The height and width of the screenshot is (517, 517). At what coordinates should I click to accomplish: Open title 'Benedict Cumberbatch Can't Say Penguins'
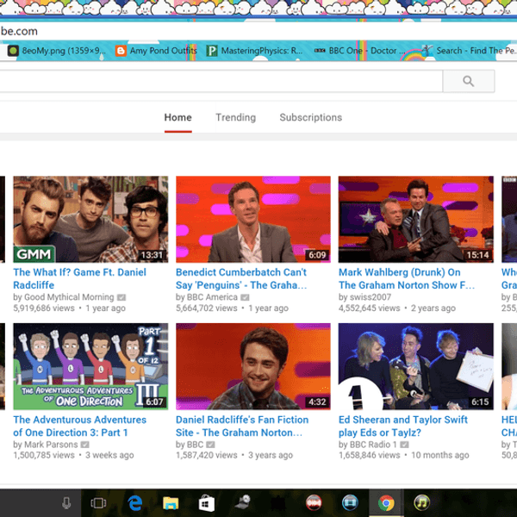241,278
